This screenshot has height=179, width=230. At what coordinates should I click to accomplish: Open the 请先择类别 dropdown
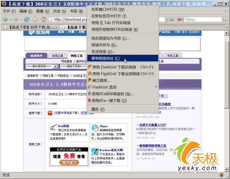coord(41,66)
